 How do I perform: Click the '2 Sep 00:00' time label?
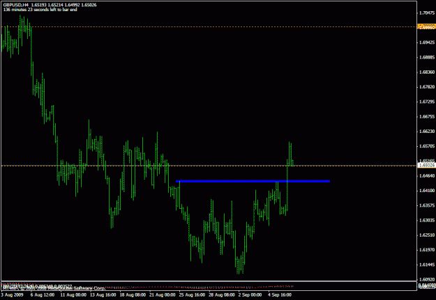click(250, 294)
